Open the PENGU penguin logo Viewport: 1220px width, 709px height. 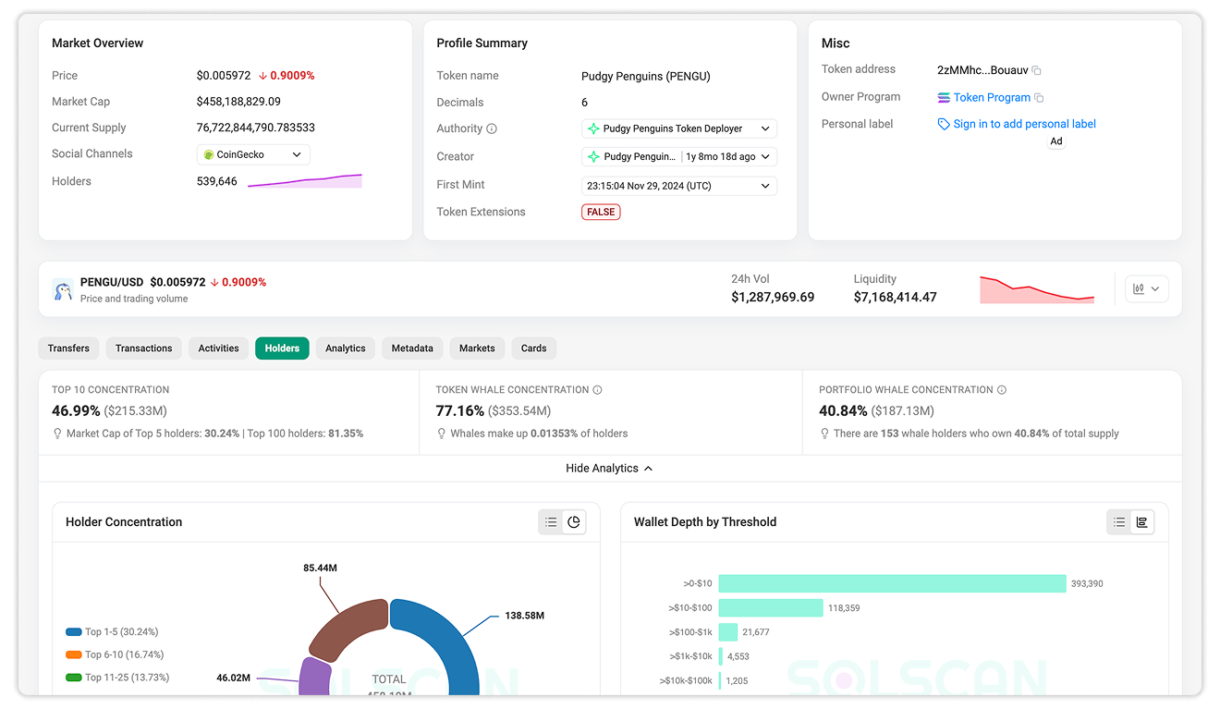pyautogui.click(x=63, y=290)
